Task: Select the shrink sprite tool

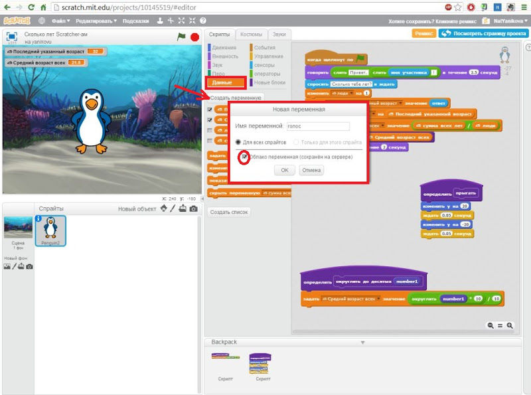Action: click(192, 21)
